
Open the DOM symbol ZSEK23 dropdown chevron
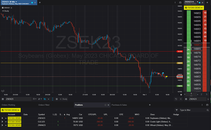pos(208,99)
